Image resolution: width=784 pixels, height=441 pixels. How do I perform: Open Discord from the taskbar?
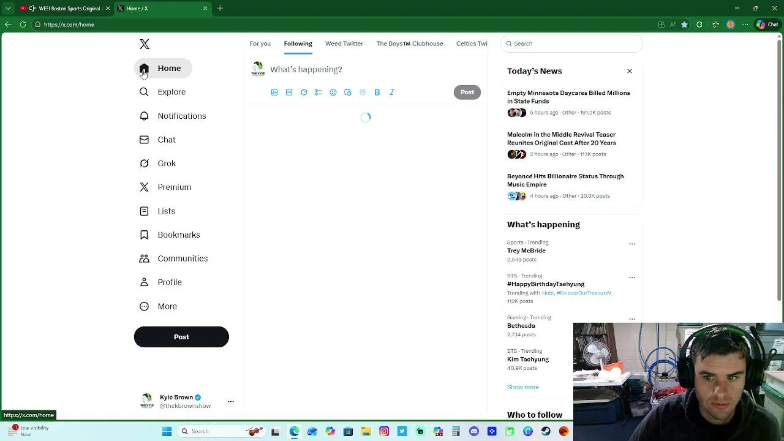474,431
